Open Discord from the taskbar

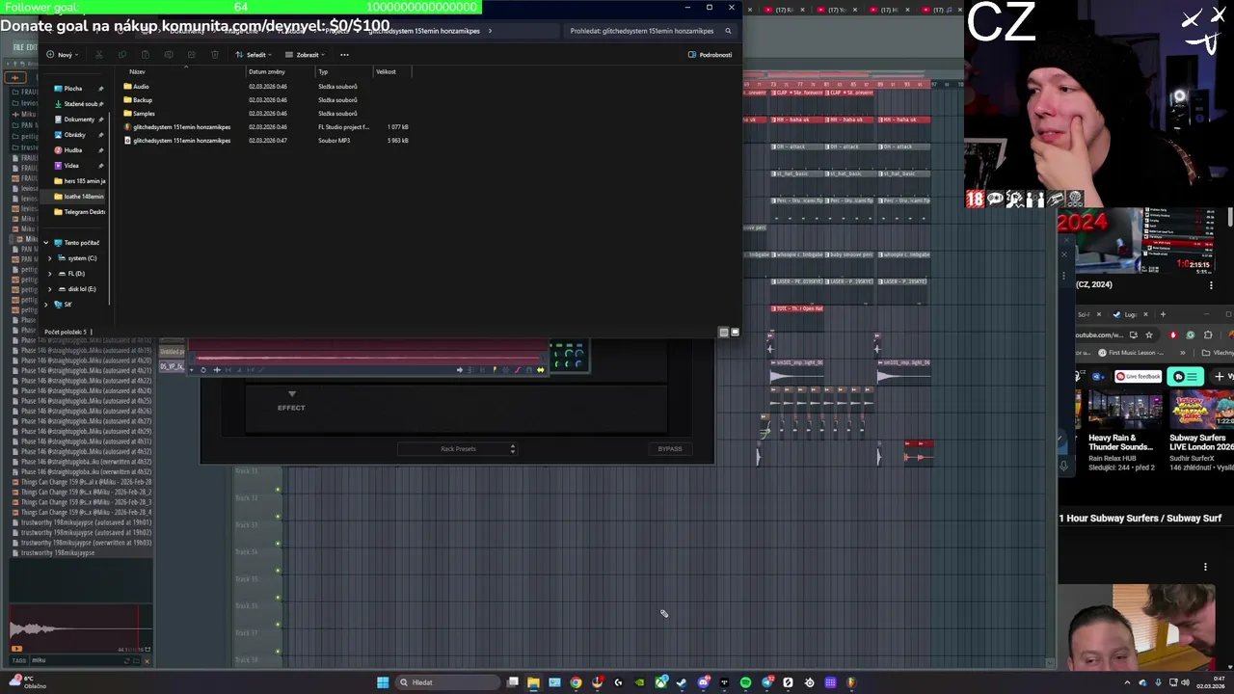coord(704,682)
